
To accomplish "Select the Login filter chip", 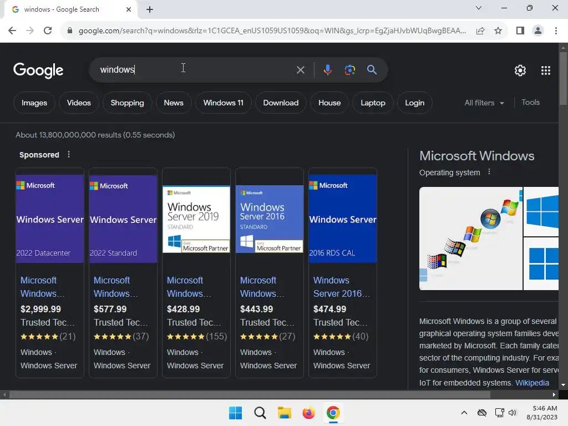I will point(414,103).
